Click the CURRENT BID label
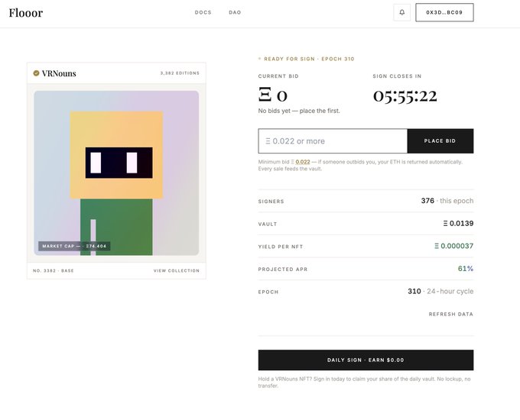520x420 pixels. (278, 76)
